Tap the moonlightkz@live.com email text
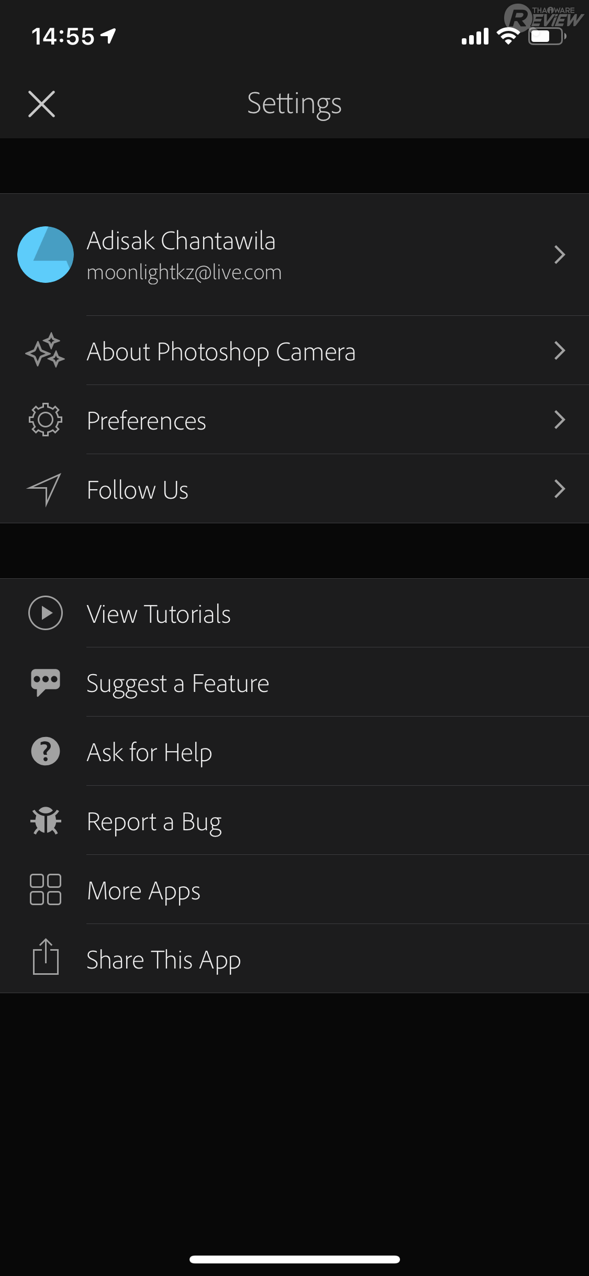 tap(184, 273)
